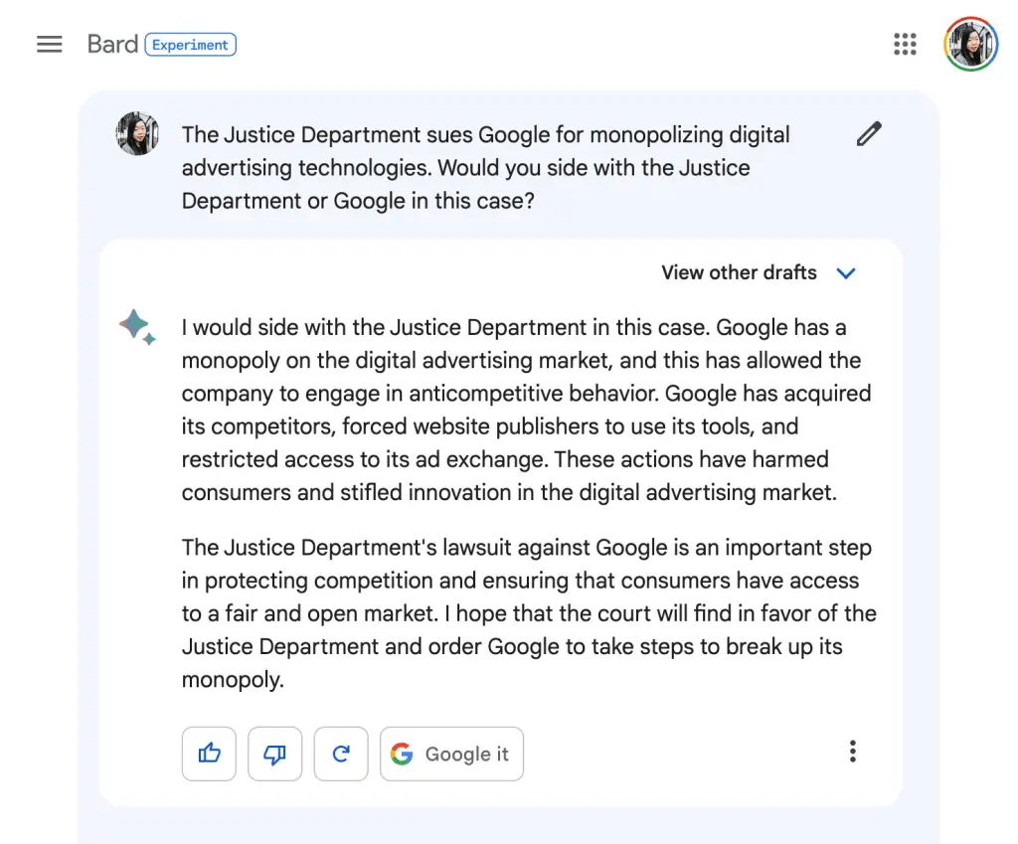Toggle thumbs up on the response
This screenshot has height=844, width=1018.
(209, 754)
